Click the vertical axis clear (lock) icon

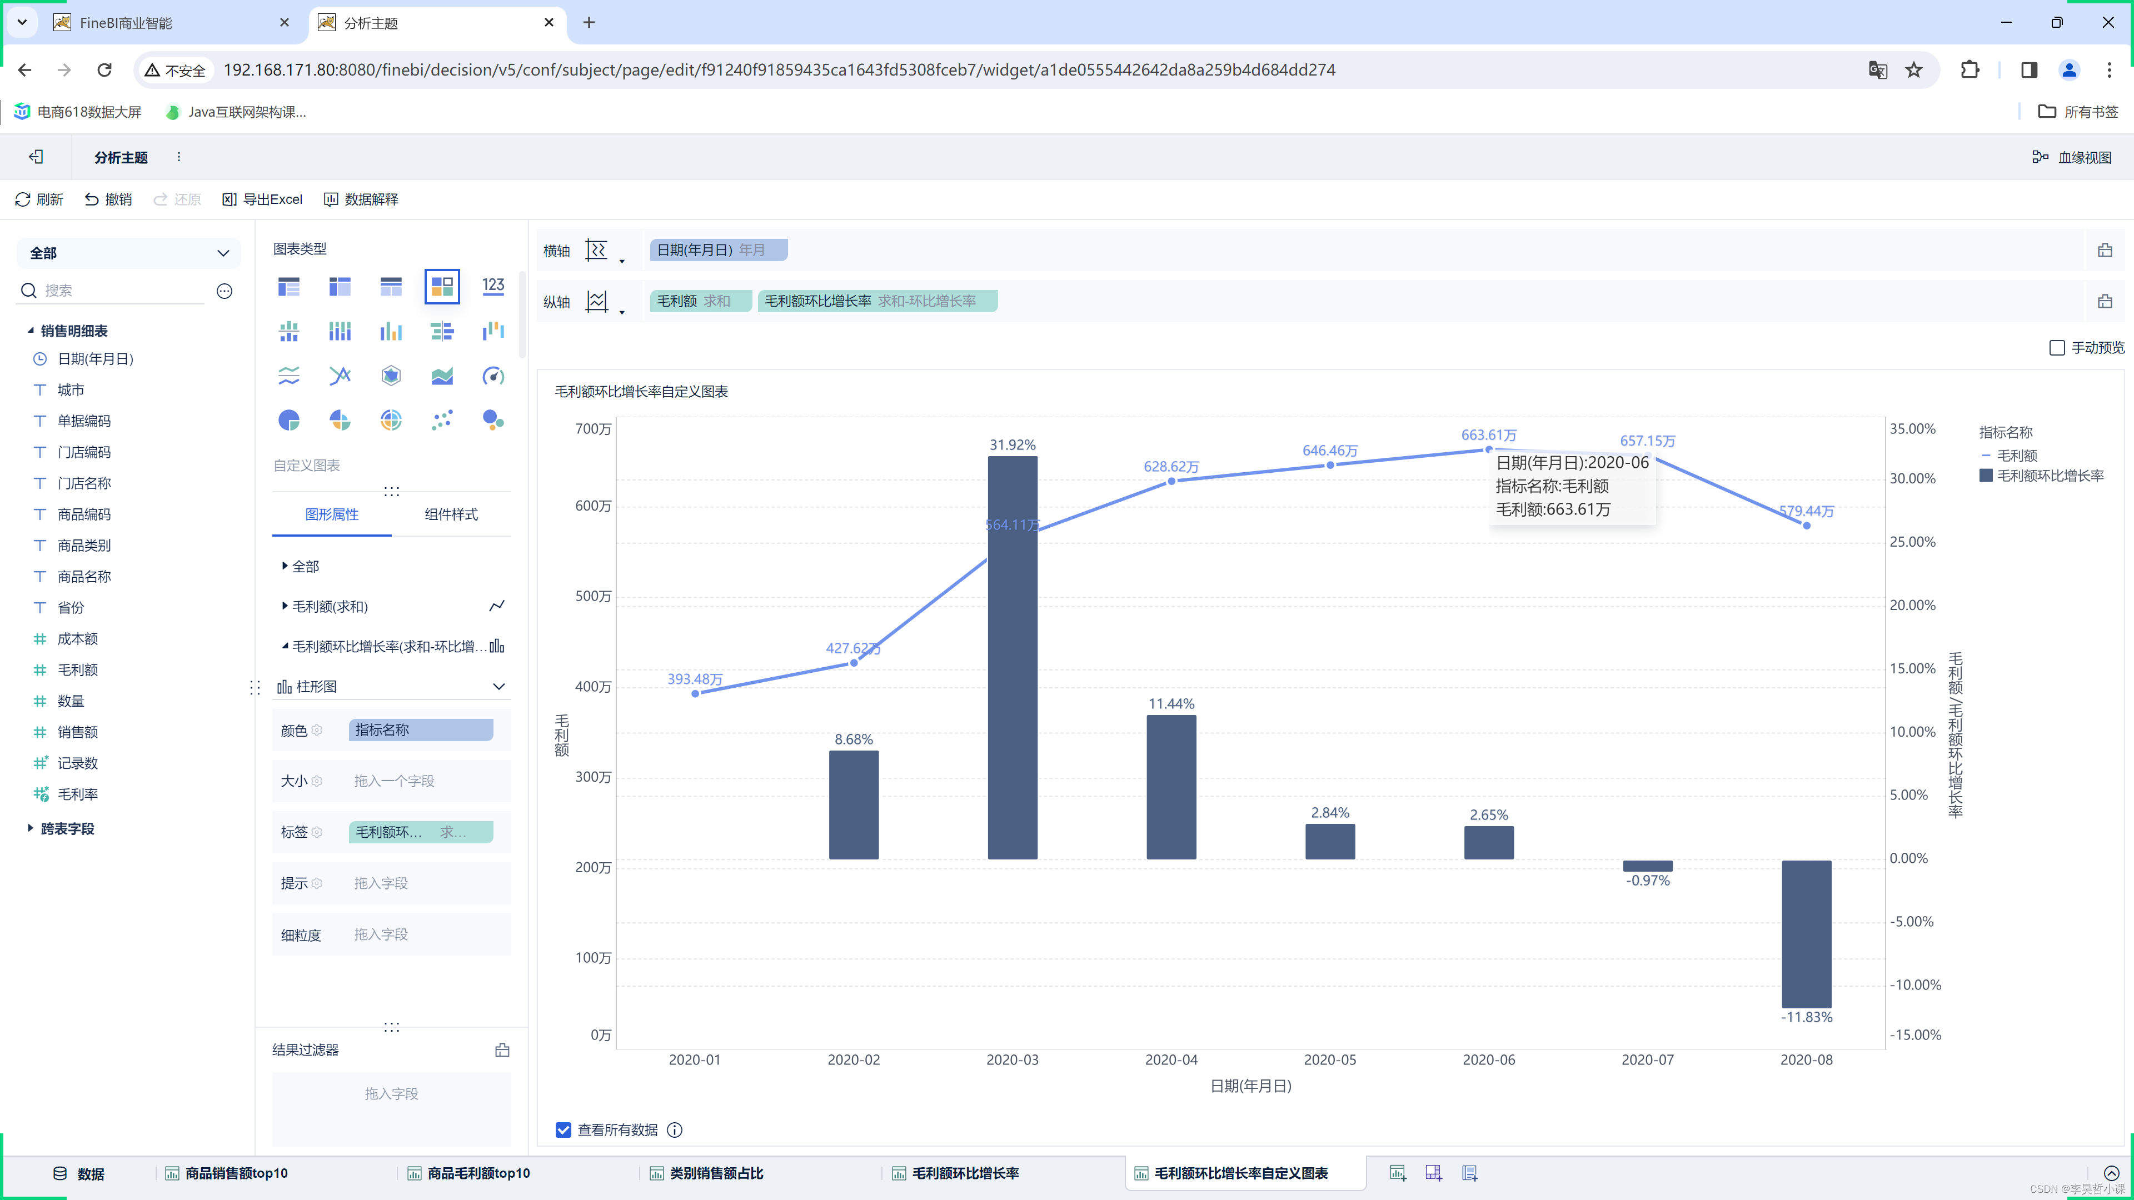(2105, 302)
